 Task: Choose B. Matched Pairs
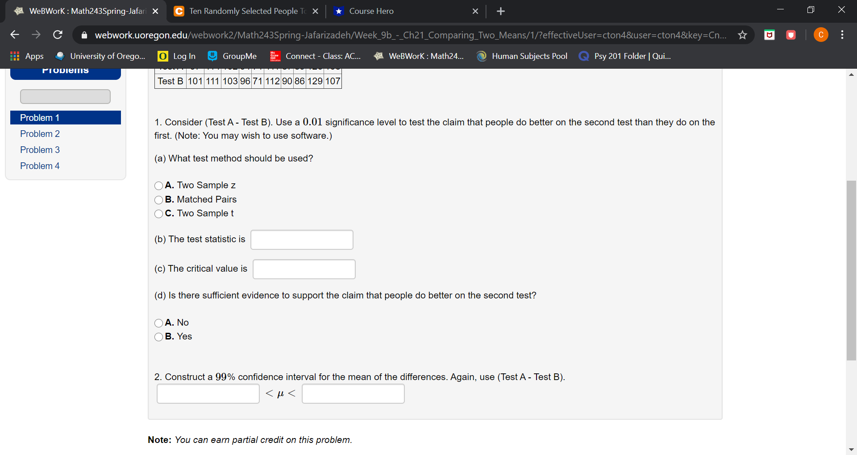158,200
